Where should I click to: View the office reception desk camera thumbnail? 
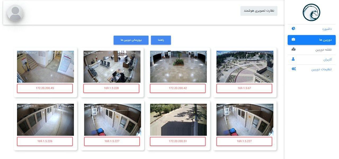point(112,67)
